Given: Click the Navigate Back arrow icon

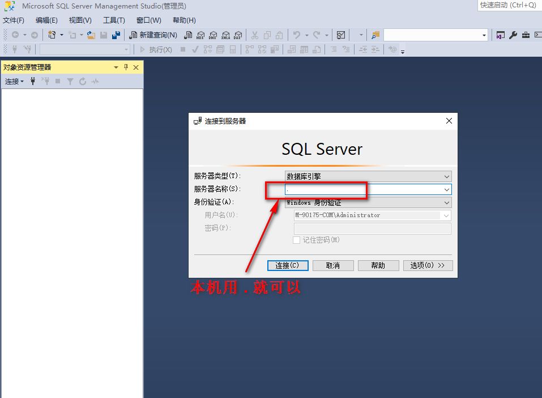Looking at the screenshot, I should (x=15, y=35).
